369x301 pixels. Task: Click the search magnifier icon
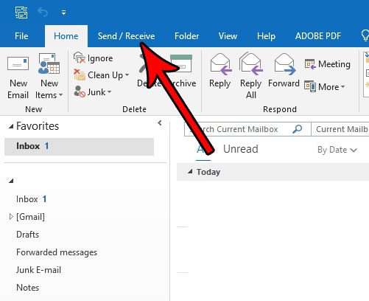(298, 129)
